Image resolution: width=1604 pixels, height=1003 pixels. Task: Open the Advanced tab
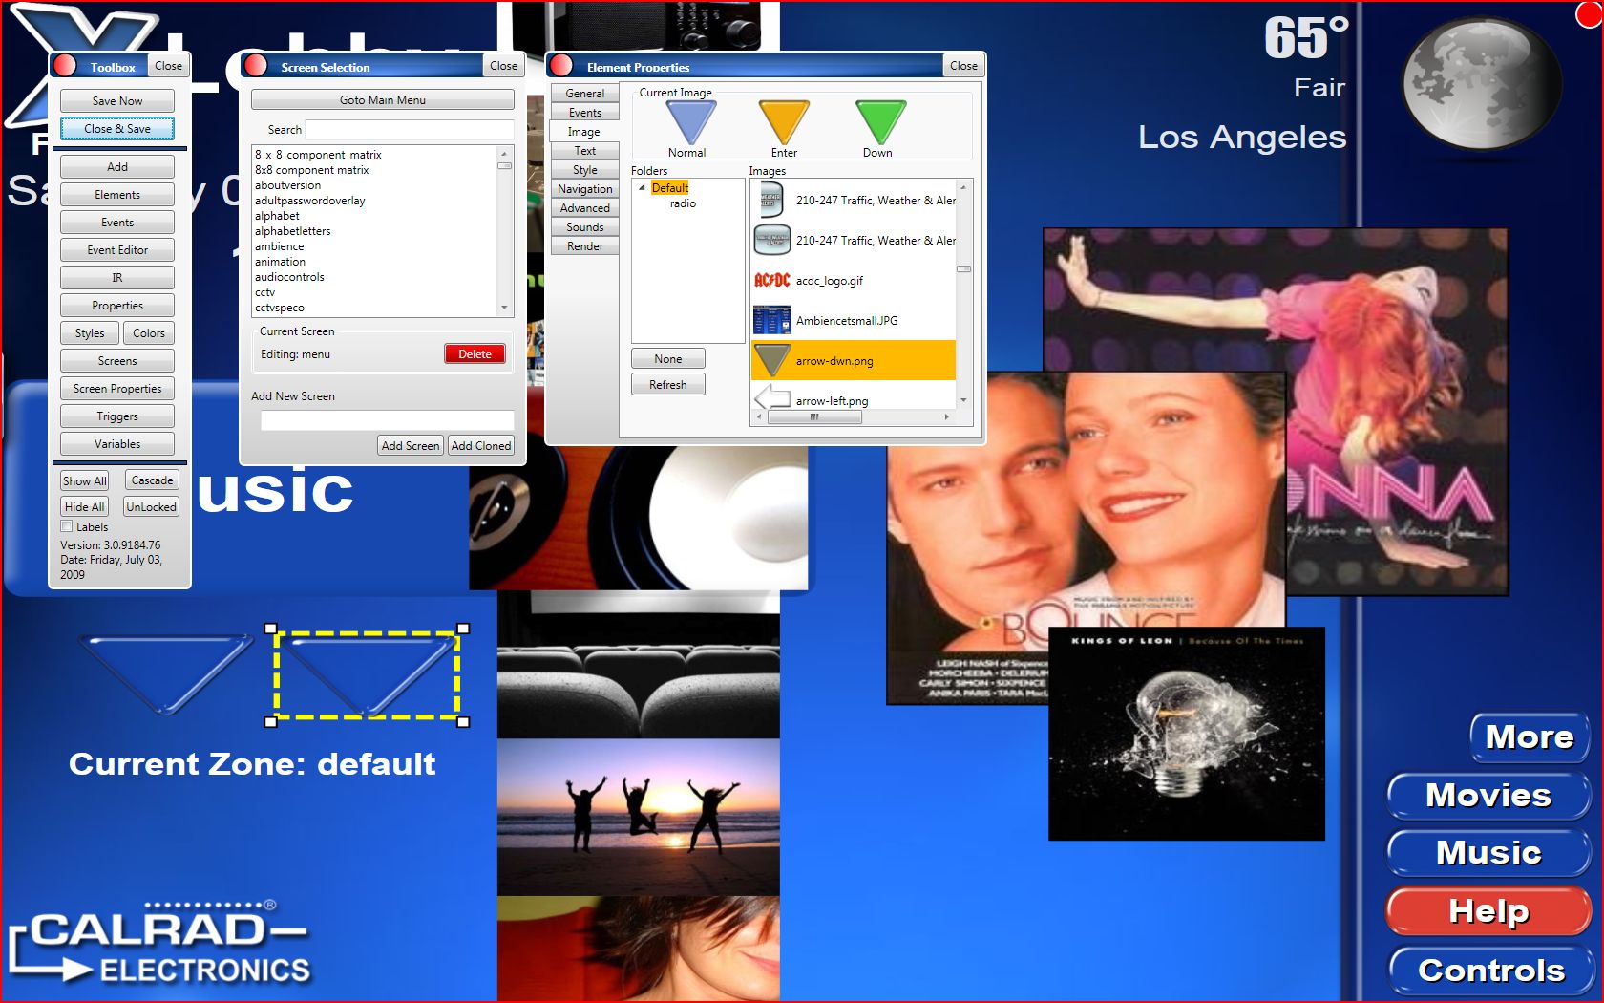585,208
